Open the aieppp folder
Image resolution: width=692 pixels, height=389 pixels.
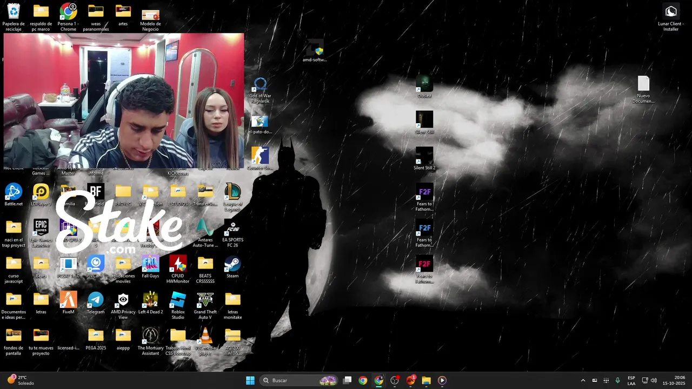point(123,339)
